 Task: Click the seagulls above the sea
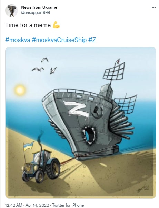(44, 66)
